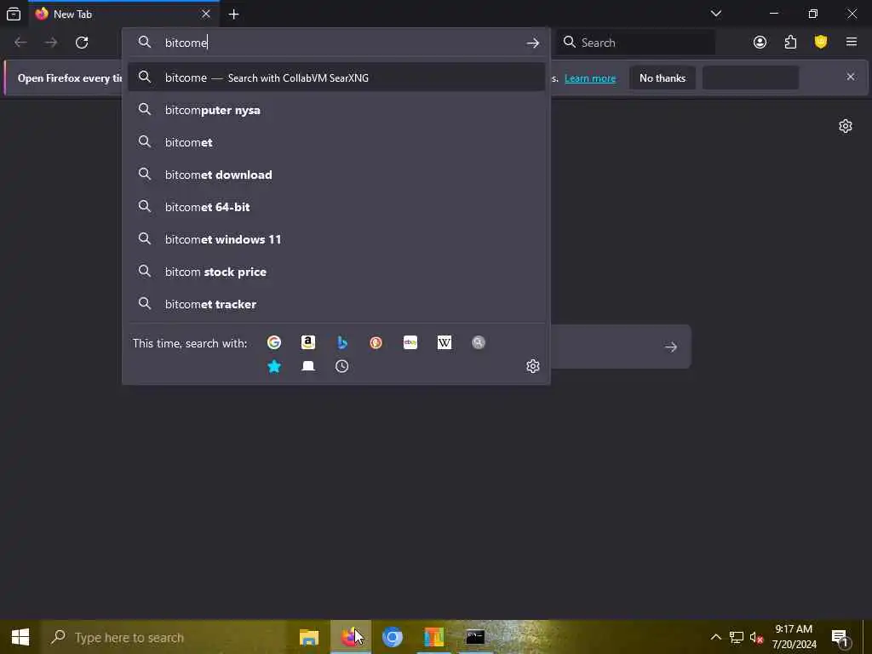The height and width of the screenshot is (654, 872).
Task: Choose suggestion 'bitcomet 64-bit'
Action: [336, 207]
